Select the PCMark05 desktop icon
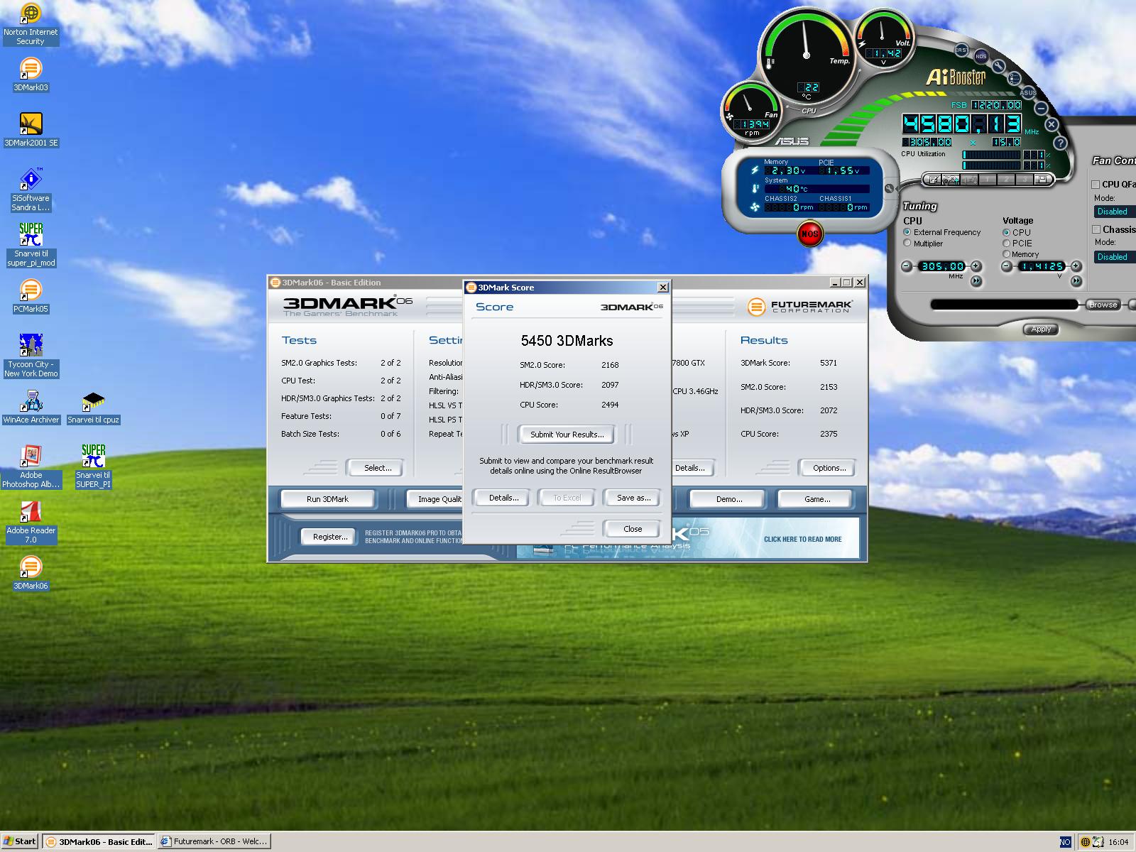 [x=31, y=296]
